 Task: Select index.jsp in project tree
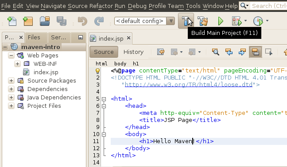pyautogui.click(x=46, y=72)
